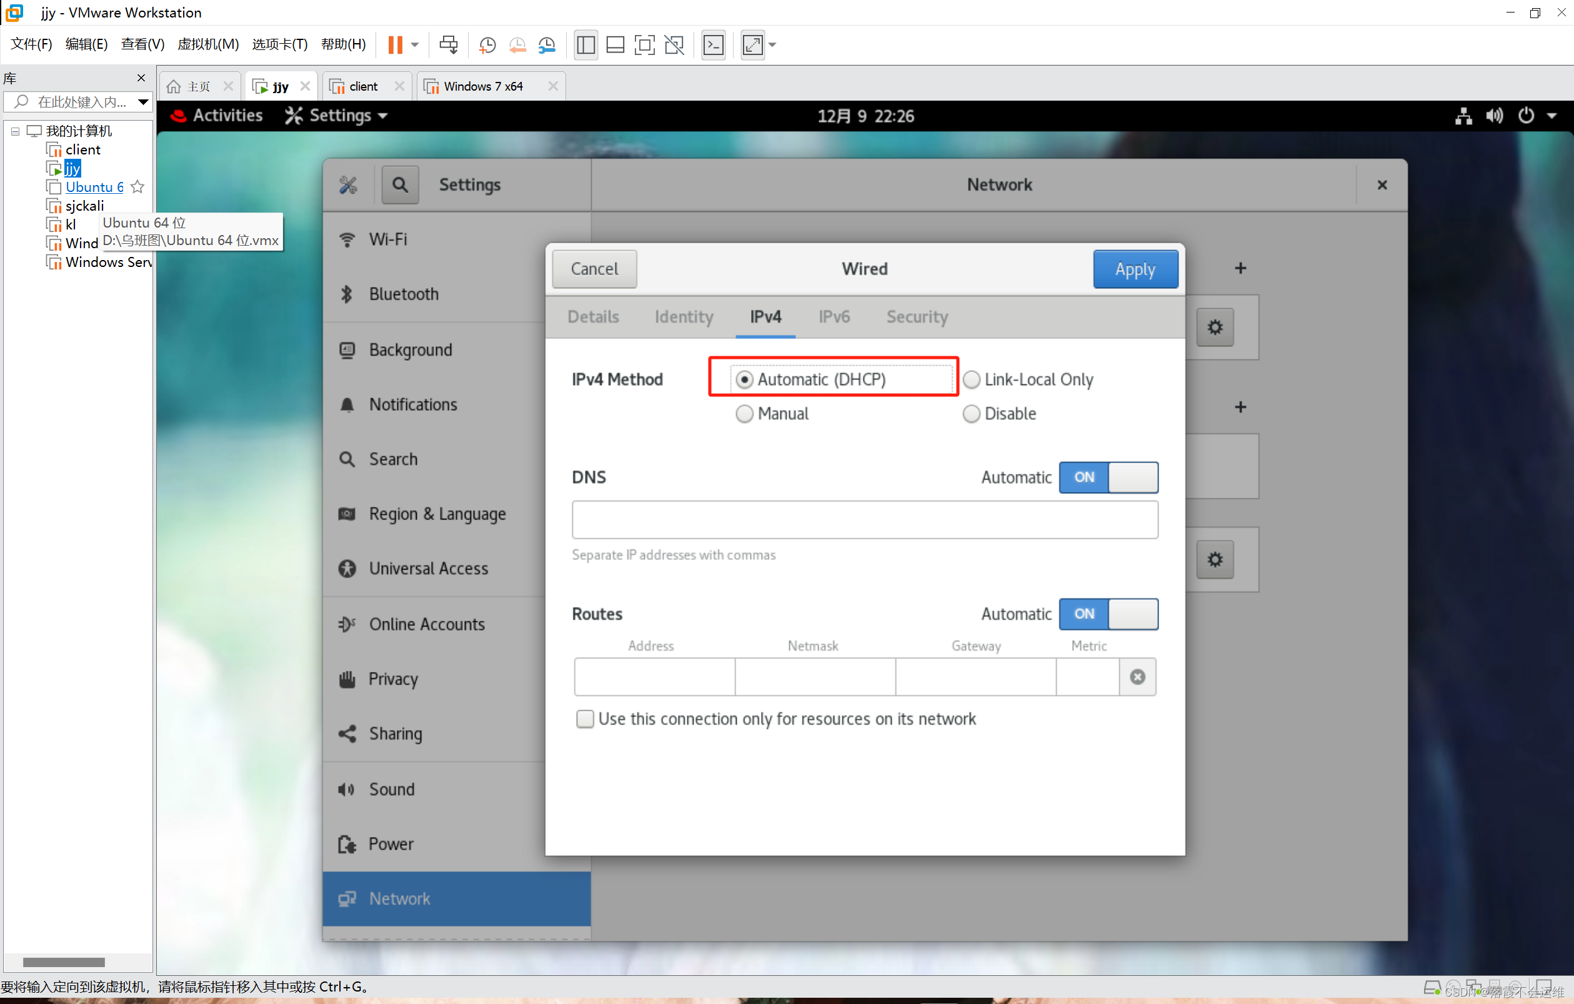Click the VMware pause VM button
This screenshot has height=1004, width=1574.
coord(395,44)
